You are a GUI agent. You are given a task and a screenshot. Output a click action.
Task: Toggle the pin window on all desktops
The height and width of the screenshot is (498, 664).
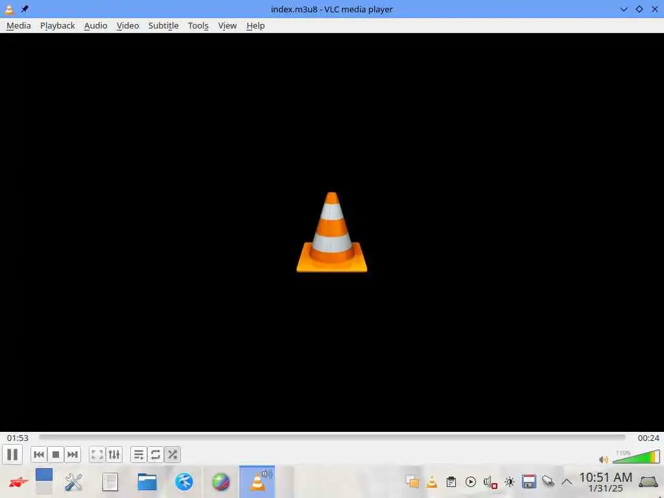pyautogui.click(x=25, y=9)
